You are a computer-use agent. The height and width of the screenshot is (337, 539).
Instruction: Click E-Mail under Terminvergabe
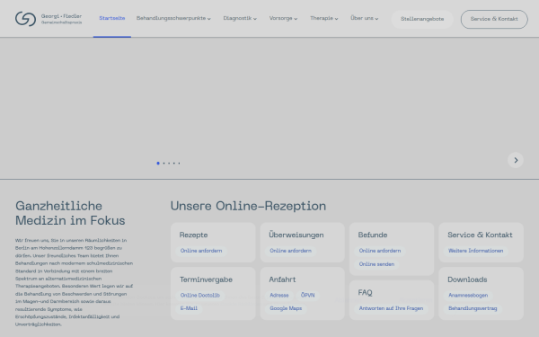189,308
